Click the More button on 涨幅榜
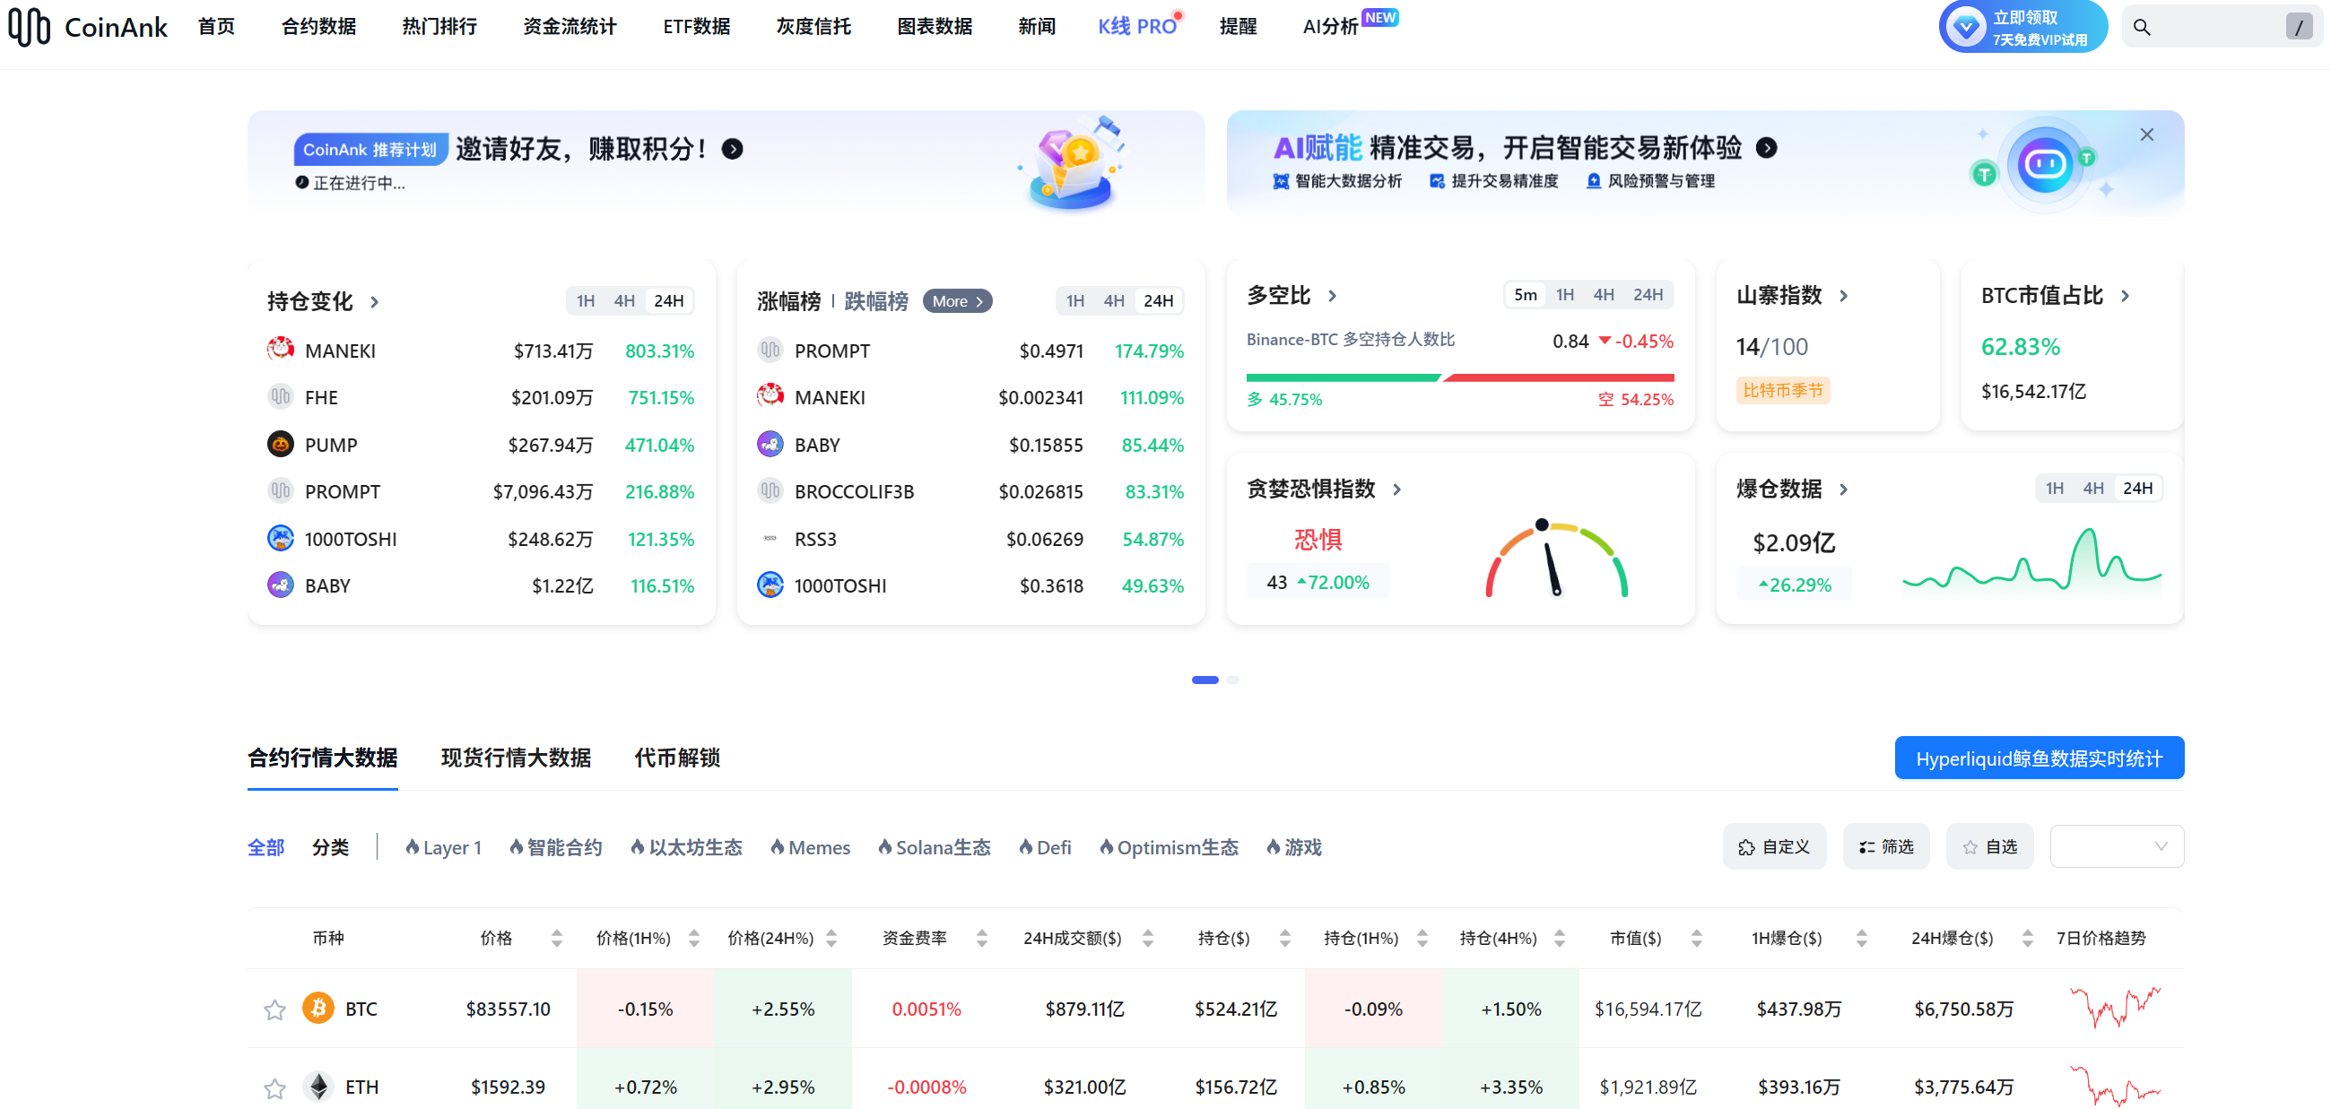 coord(956,301)
